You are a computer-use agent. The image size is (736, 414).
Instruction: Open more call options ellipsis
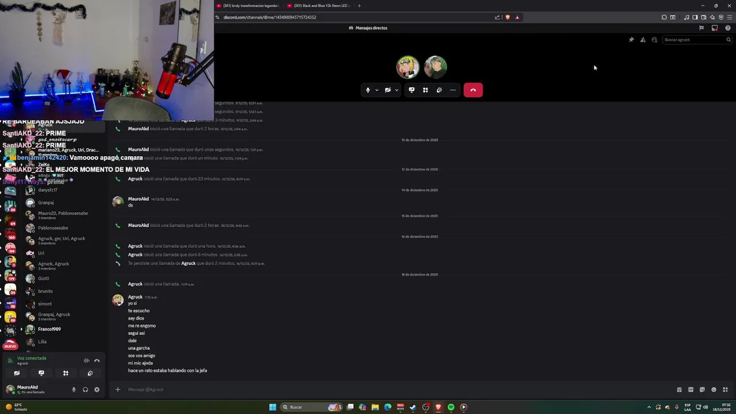tap(453, 90)
